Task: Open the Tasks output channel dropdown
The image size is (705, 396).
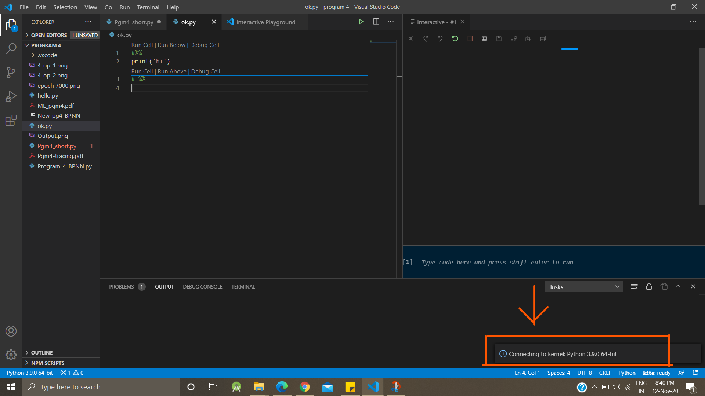Action: tap(584, 287)
